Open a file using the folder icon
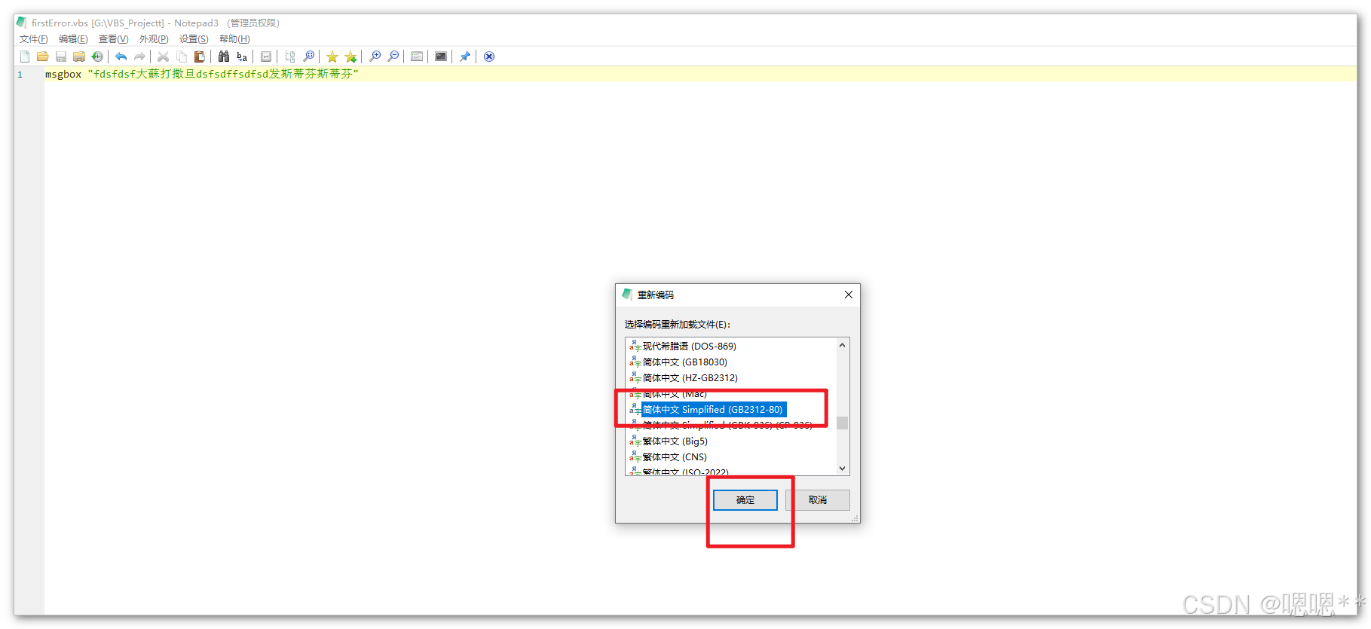The image size is (1371, 629). (43, 56)
